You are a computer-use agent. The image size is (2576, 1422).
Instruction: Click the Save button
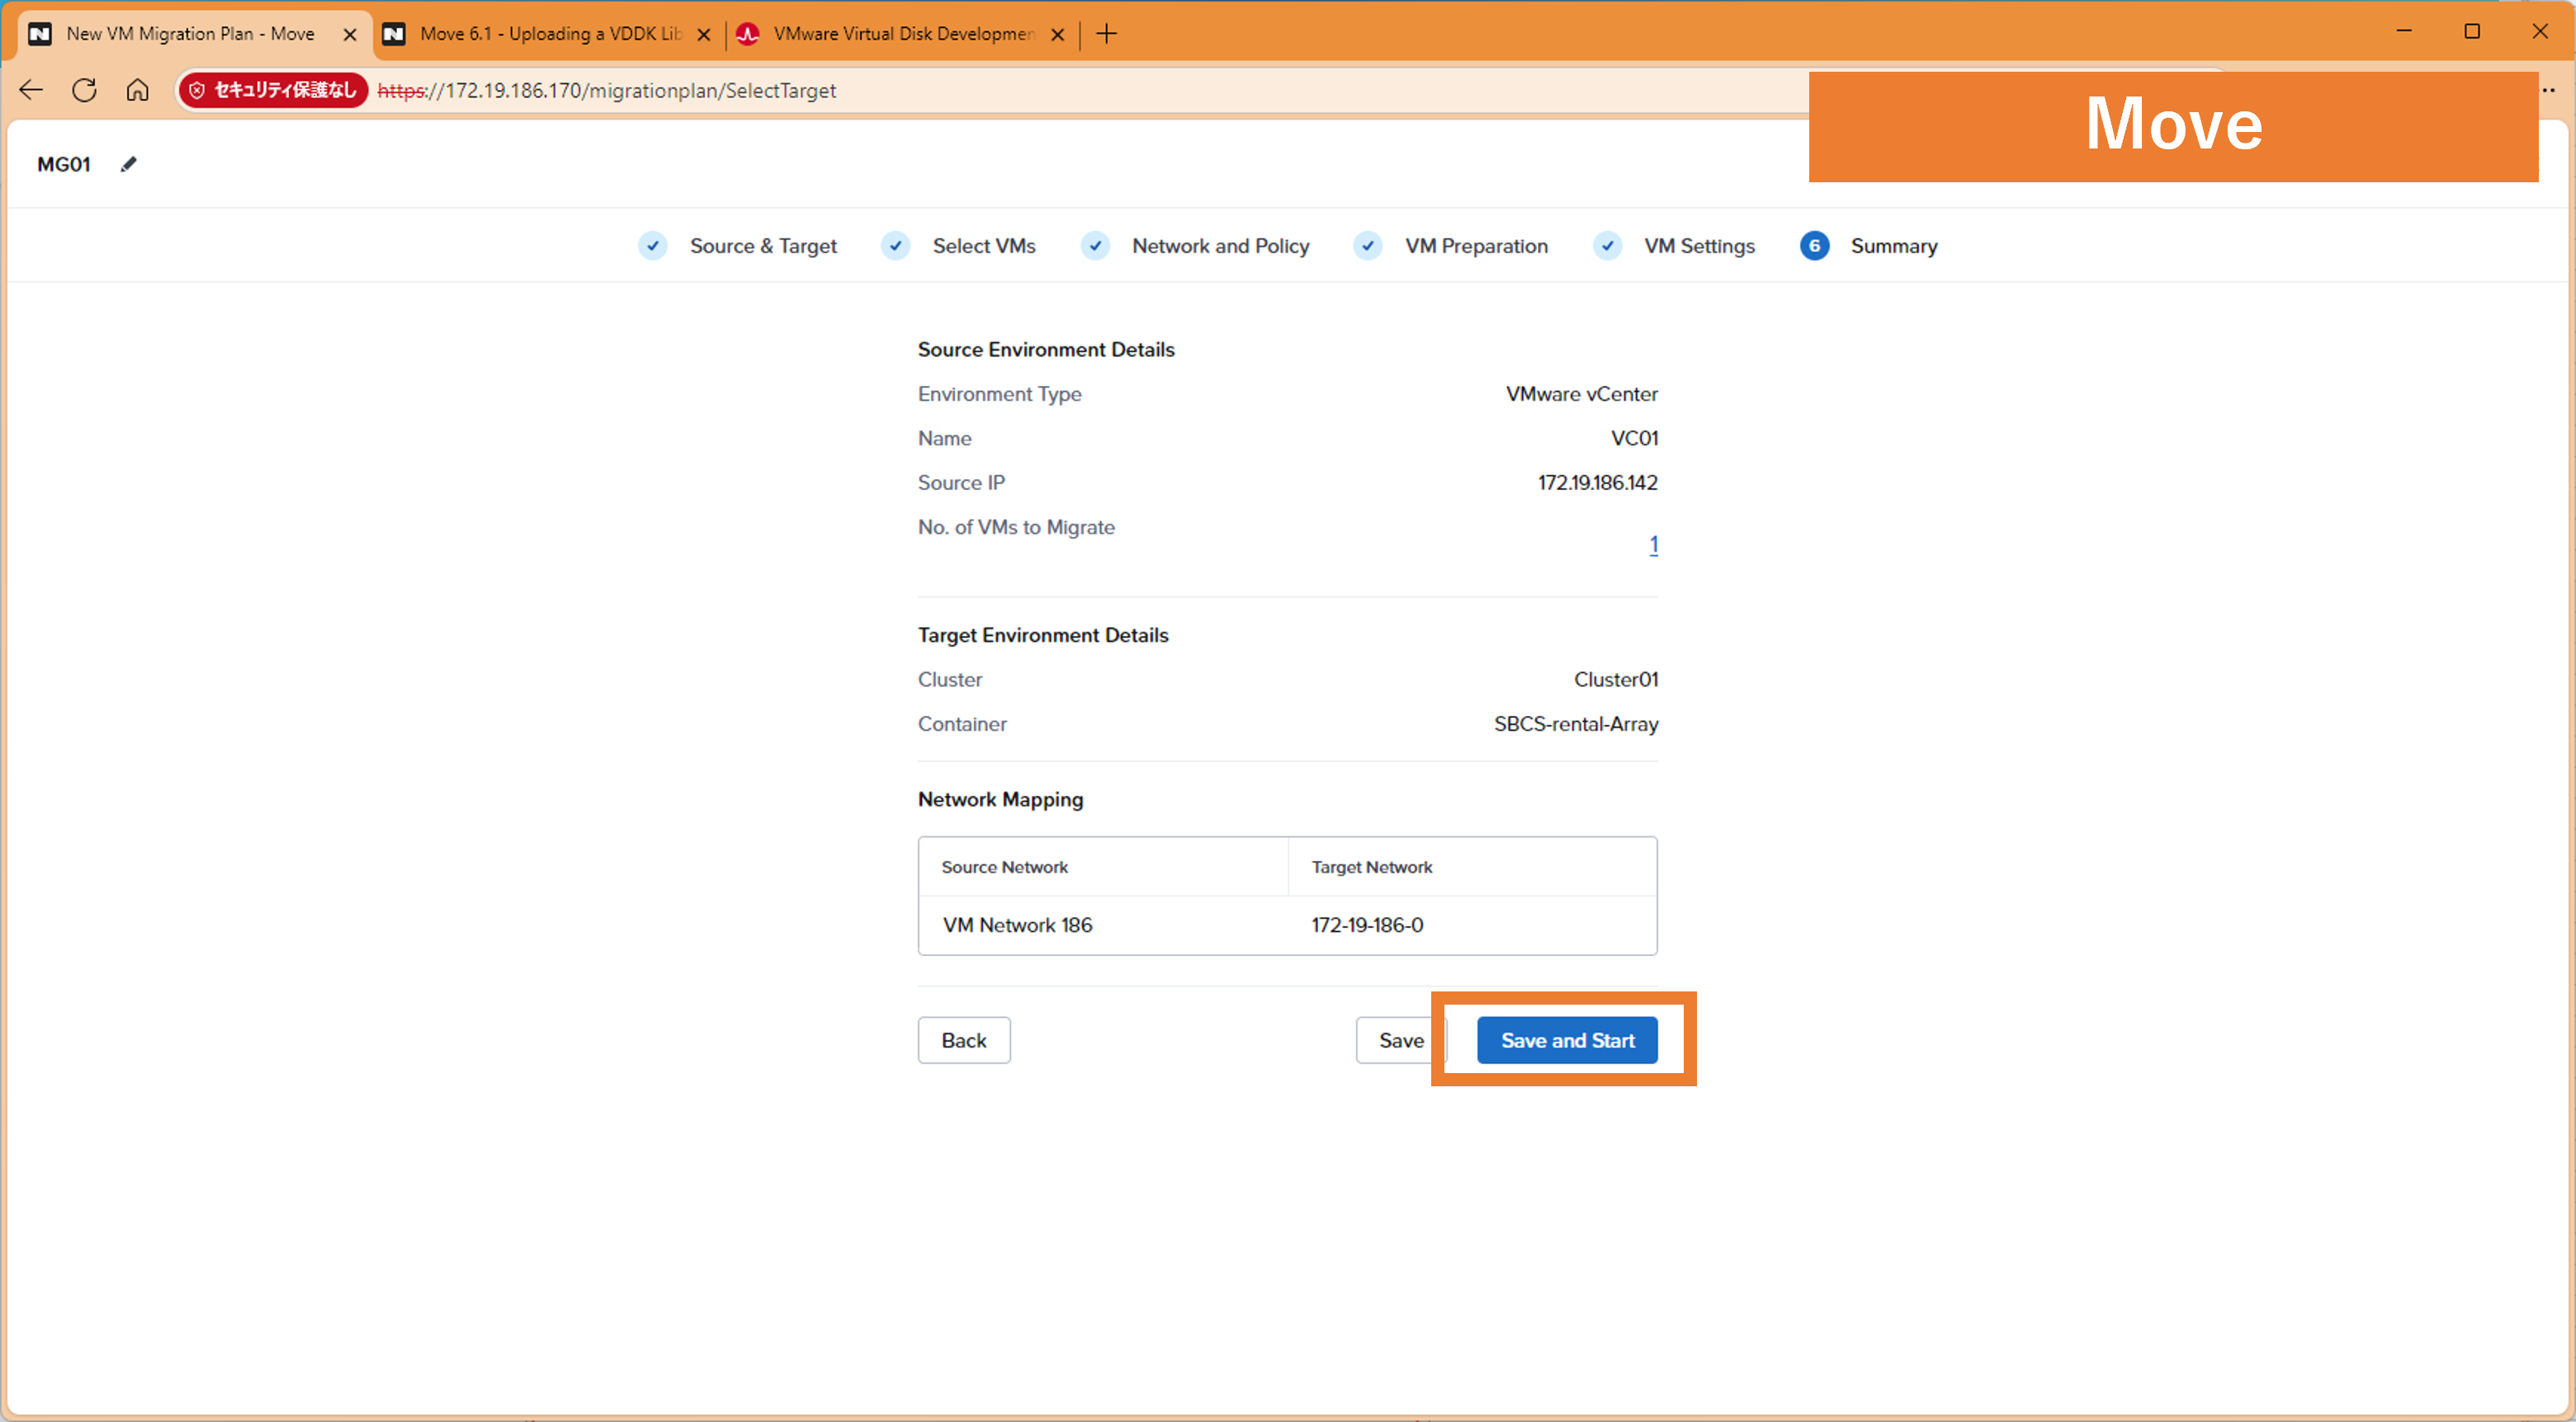1401,1040
